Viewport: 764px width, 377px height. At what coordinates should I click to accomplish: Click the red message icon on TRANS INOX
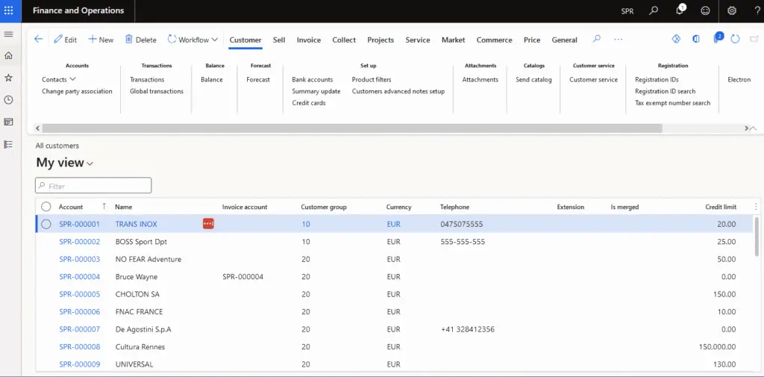[209, 224]
